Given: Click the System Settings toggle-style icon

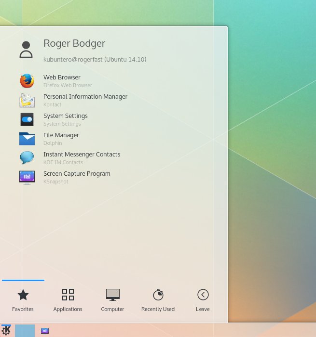Looking at the screenshot, I should pyautogui.click(x=27, y=119).
